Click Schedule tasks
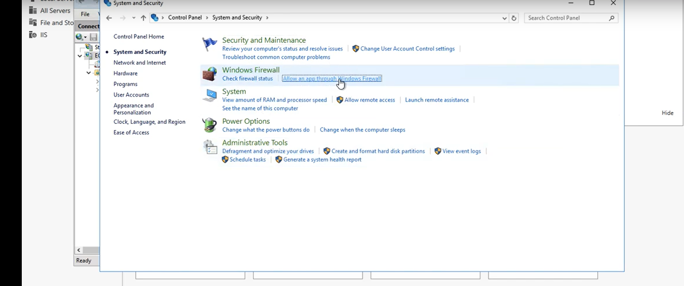Image resolution: width=684 pixels, height=286 pixels. tap(248, 159)
